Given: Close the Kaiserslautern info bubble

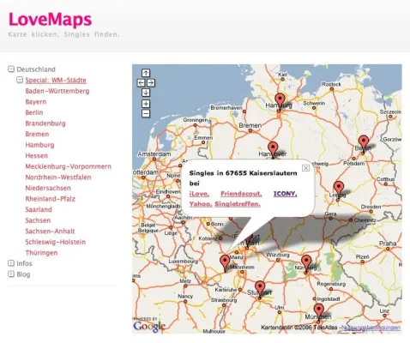Looking at the screenshot, I should tap(305, 168).
